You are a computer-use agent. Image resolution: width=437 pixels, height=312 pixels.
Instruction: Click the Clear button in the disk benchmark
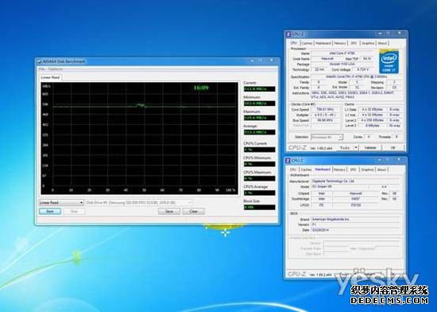[193, 211]
